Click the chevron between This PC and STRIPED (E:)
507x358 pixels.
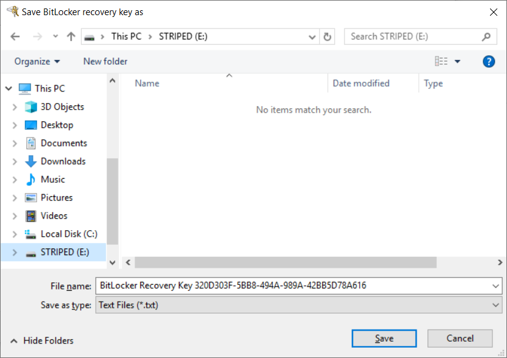pyautogui.click(x=150, y=37)
